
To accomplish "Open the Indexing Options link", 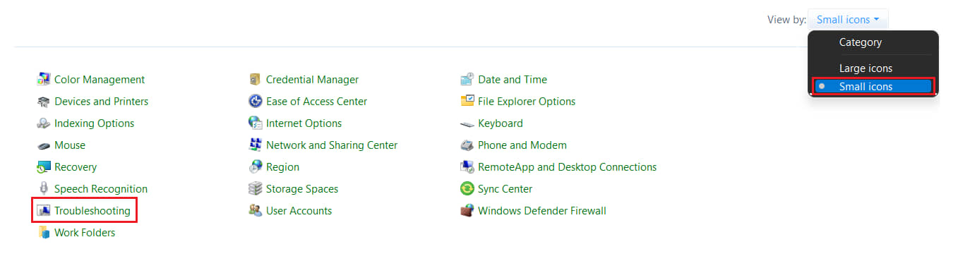I will click(94, 123).
